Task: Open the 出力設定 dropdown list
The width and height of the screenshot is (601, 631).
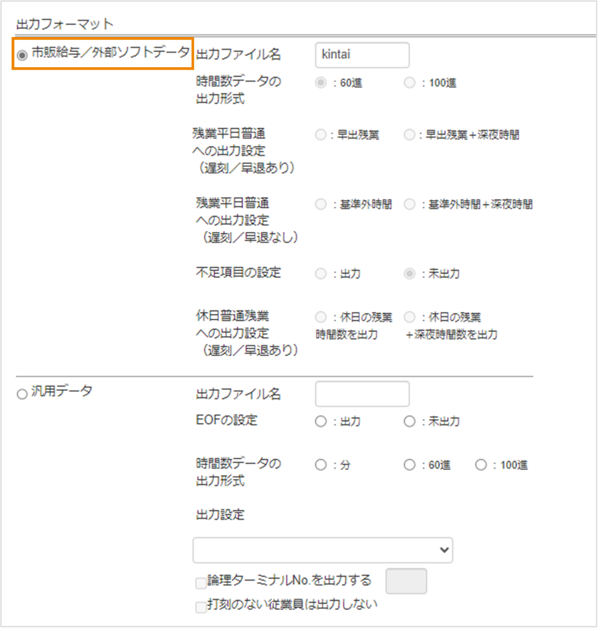Action: coord(322,549)
